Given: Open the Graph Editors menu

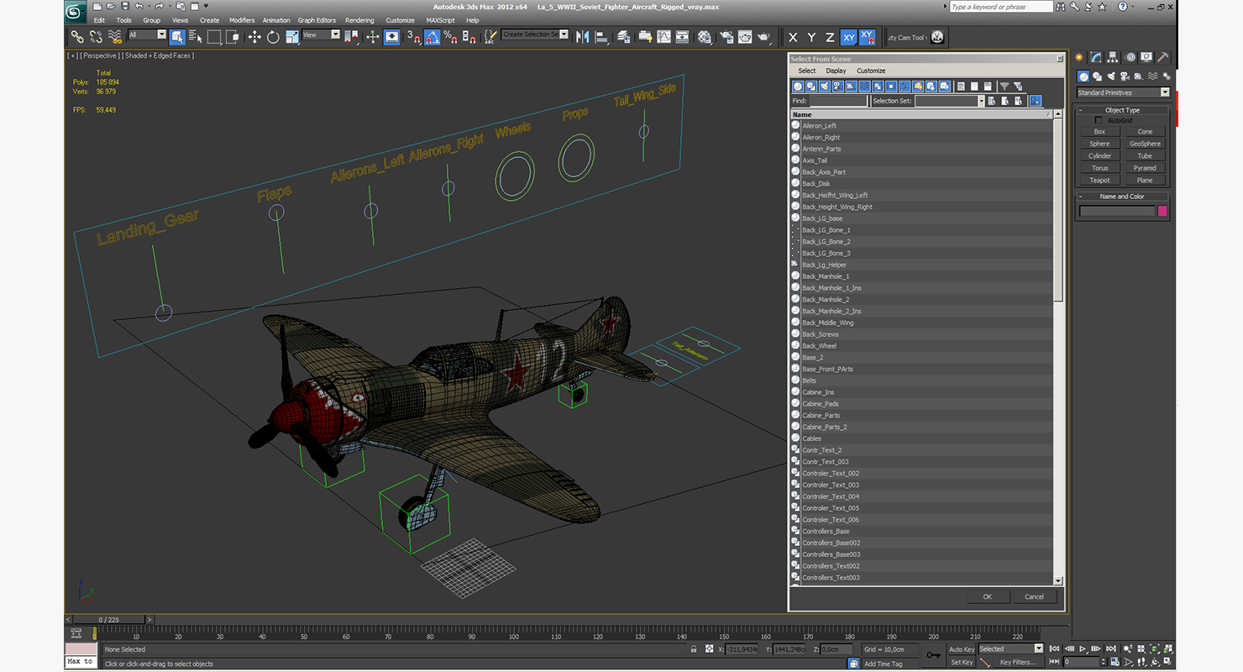Looking at the screenshot, I should pyautogui.click(x=317, y=20).
